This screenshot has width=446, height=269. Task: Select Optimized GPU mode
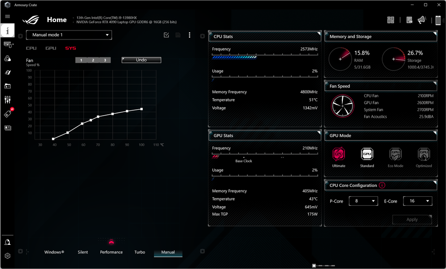[x=424, y=157]
